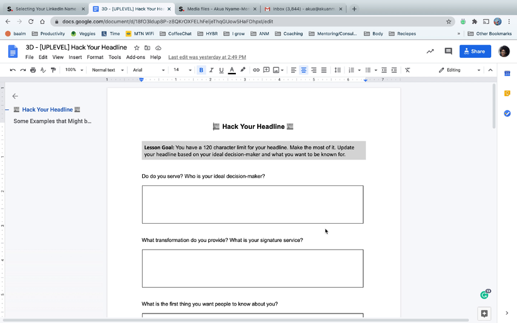The height and width of the screenshot is (323, 517).
Task: Open the Add-ons menu
Action: [x=135, y=57]
